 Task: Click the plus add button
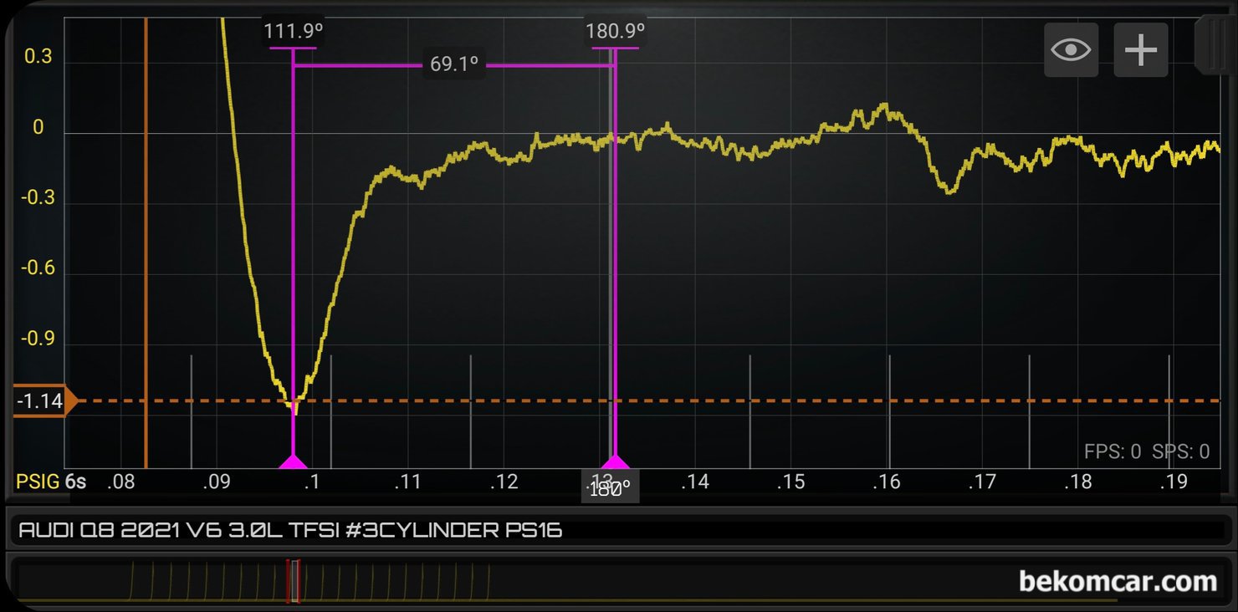(x=1141, y=50)
